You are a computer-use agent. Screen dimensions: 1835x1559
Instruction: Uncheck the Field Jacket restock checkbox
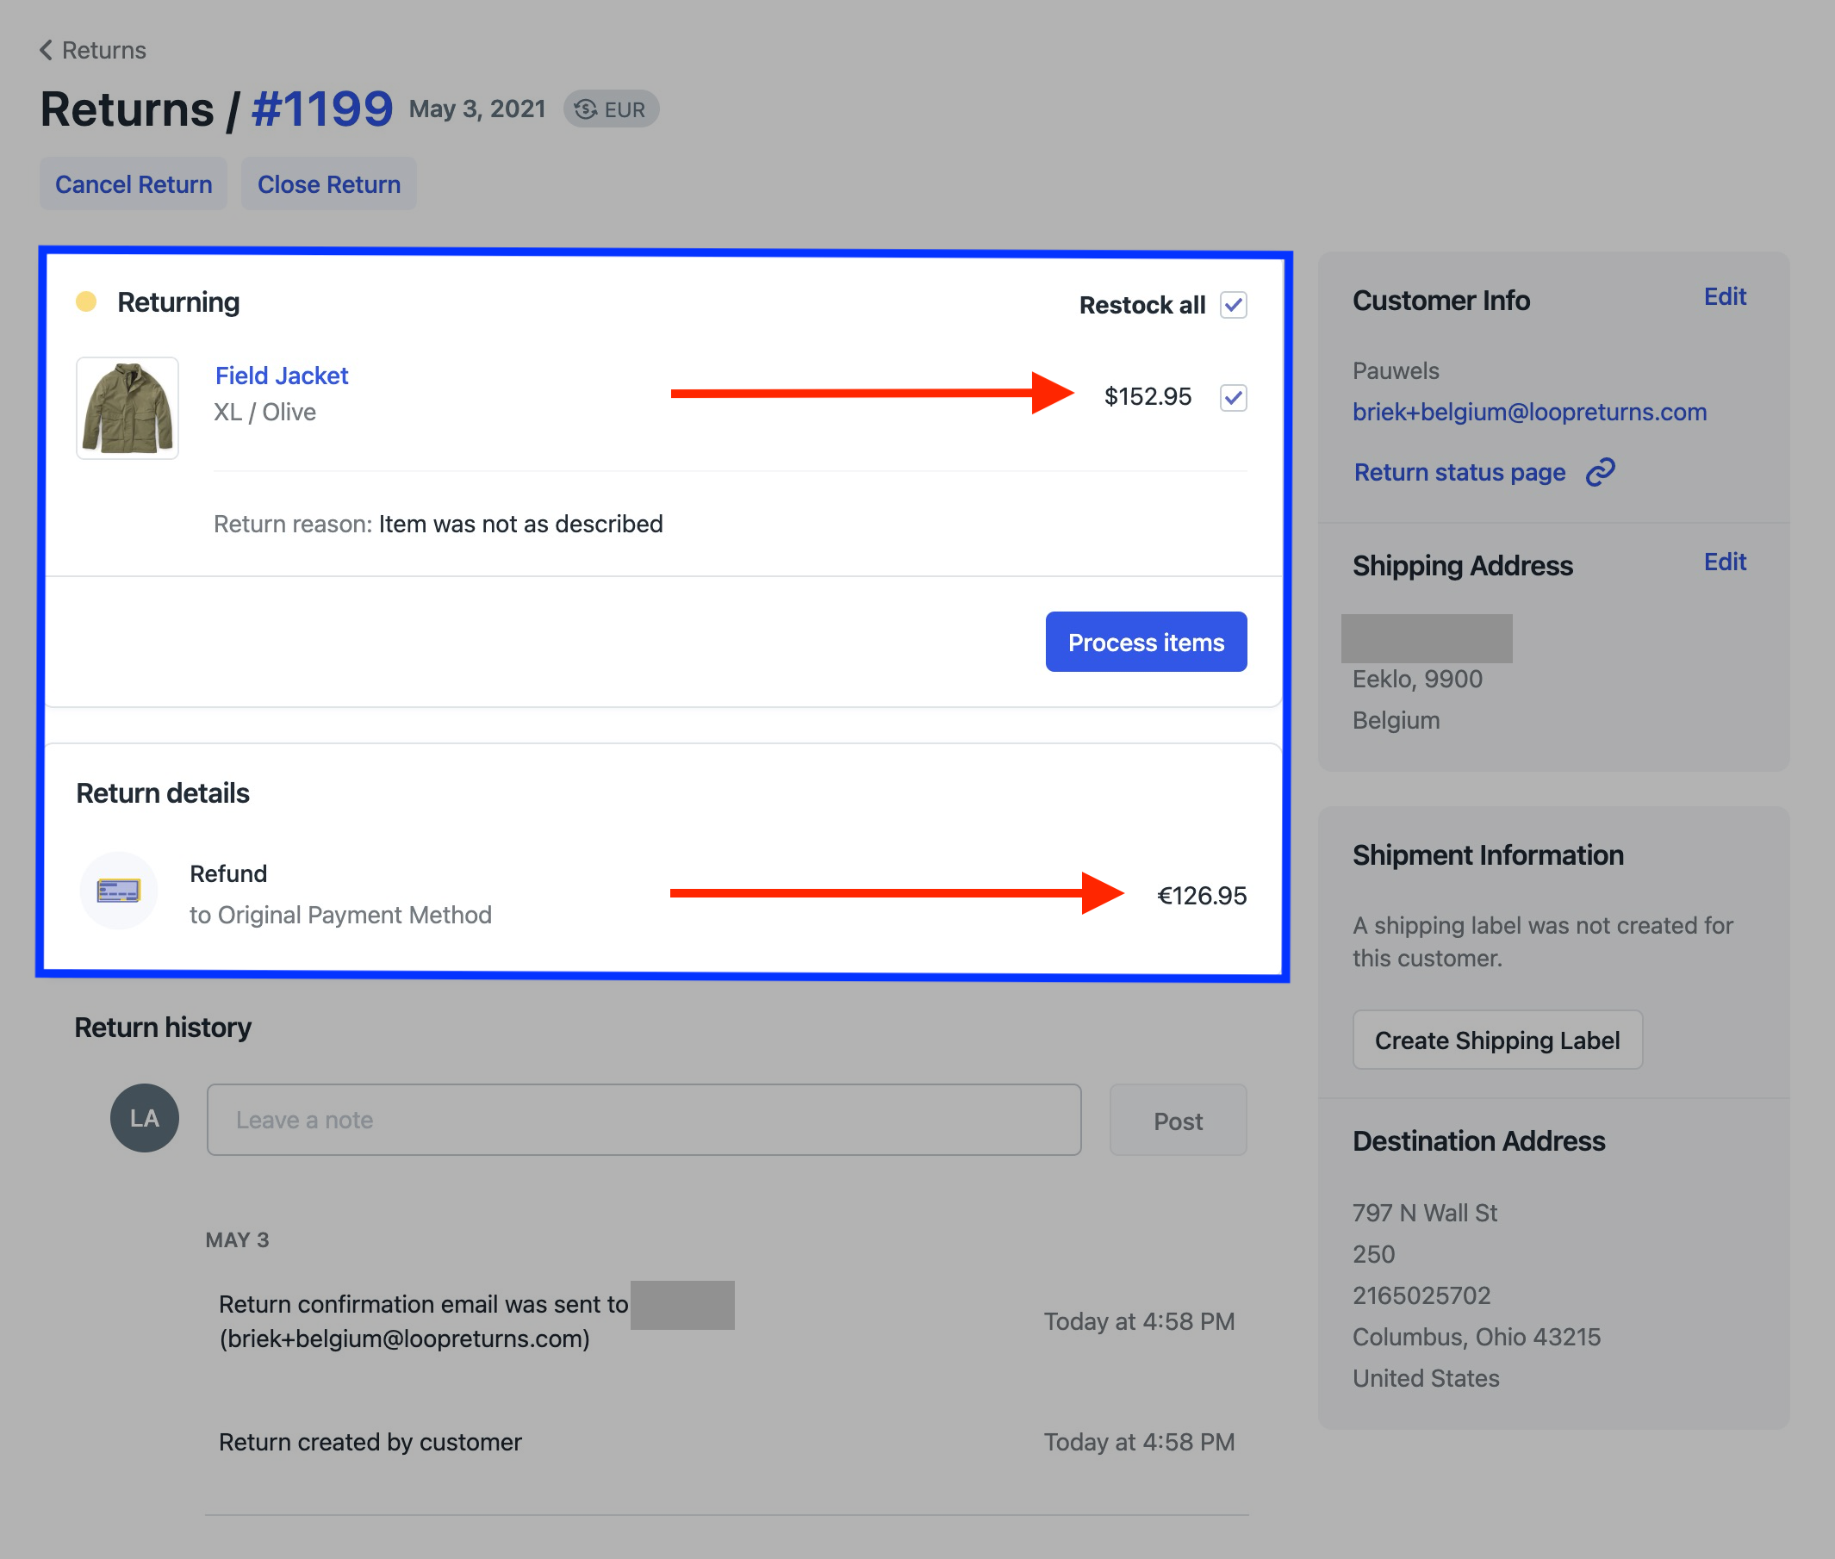click(x=1233, y=398)
